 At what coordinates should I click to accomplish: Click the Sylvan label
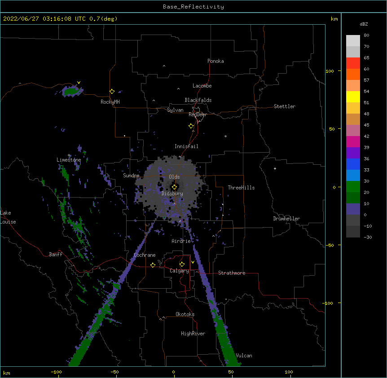[x=175, y=110]
